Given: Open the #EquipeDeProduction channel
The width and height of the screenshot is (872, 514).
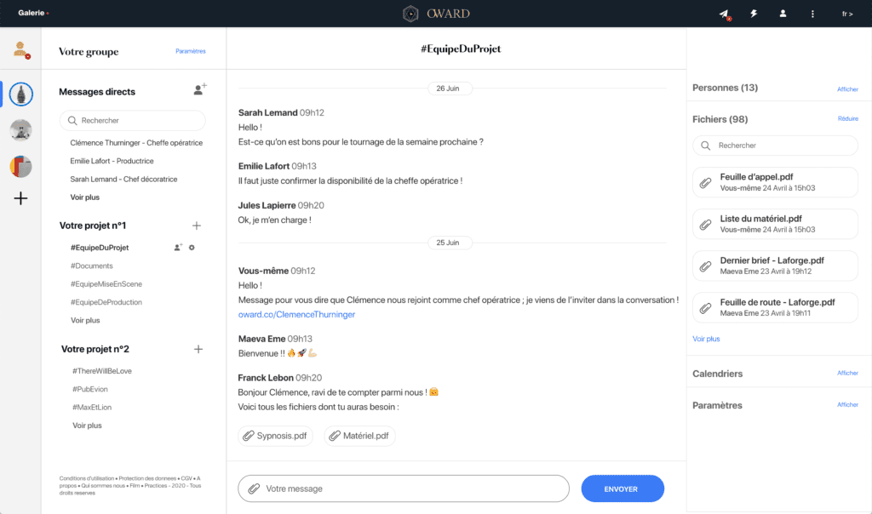Looking at the screenshot, I should pos(106,302).
